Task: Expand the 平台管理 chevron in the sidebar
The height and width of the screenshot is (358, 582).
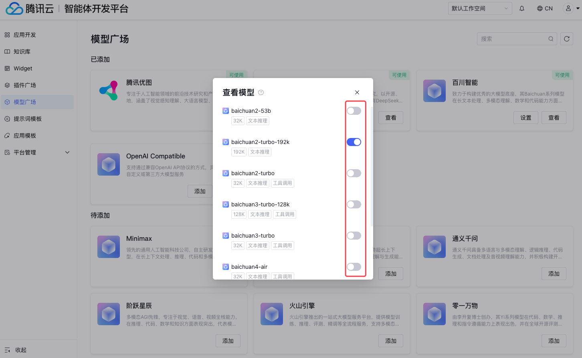Action: 67,152
